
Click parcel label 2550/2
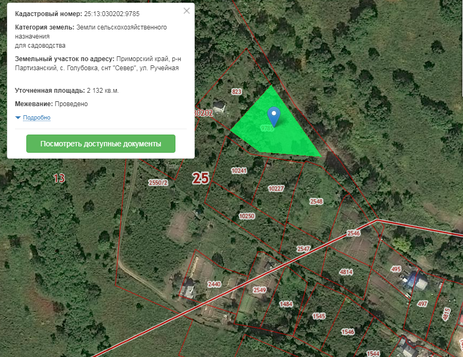[x=158, y=183]
